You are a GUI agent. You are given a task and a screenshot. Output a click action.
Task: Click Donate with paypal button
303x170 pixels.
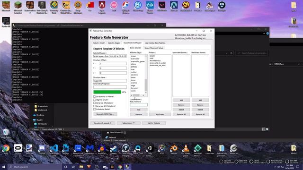(x=103, y=123)
